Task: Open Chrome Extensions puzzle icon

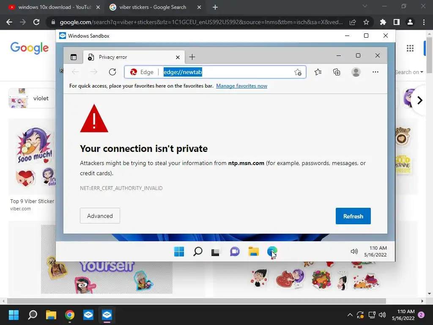Action: (383, 22)
